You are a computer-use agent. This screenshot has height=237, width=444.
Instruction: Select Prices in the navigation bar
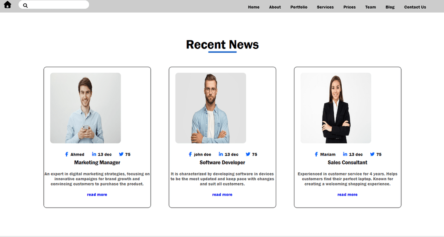tap(349, 7)
